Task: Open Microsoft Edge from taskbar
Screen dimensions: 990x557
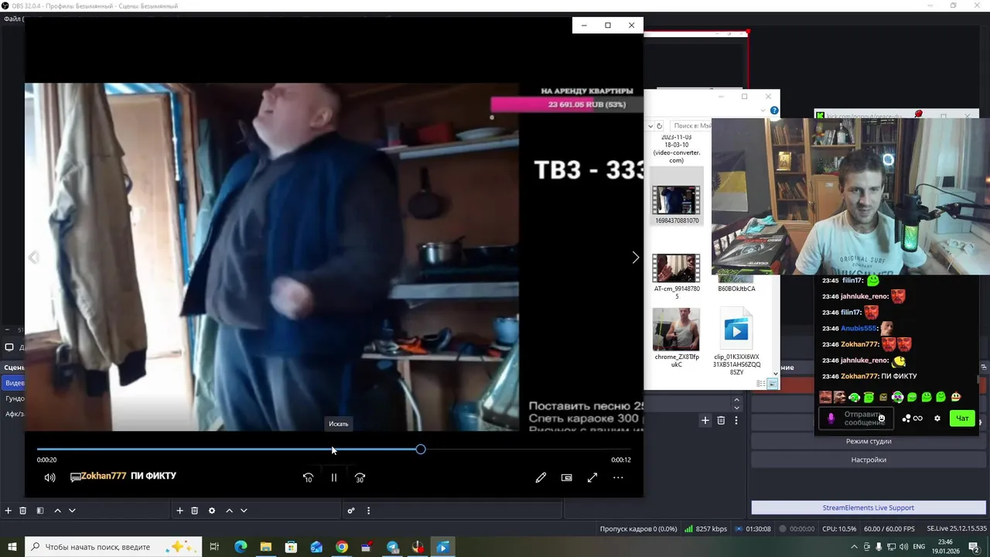Action: [241, 547]
